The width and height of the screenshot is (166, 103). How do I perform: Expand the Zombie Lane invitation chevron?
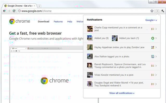156,47
